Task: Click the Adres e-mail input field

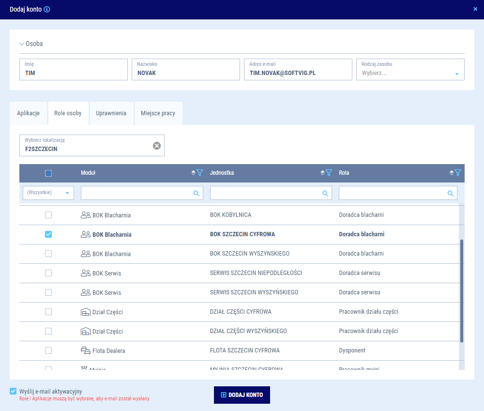Action: 297,73
